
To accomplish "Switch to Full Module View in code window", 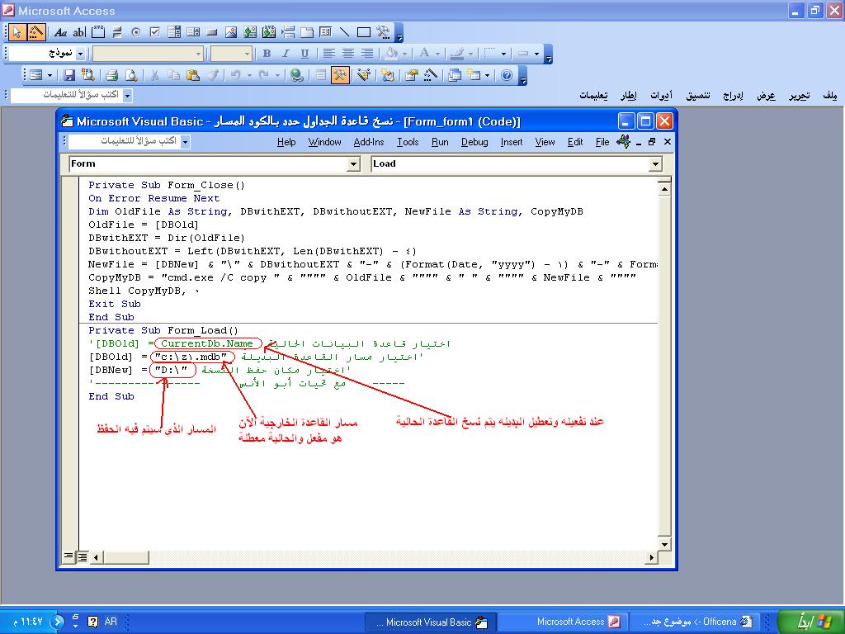I will pyautogui.click(x=82, y=557).
